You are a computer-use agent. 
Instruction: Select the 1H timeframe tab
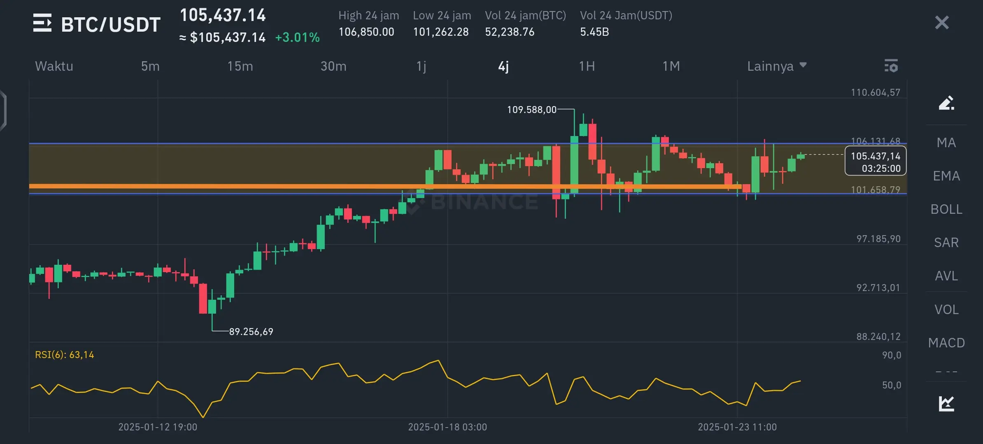[x=587, y=66]
